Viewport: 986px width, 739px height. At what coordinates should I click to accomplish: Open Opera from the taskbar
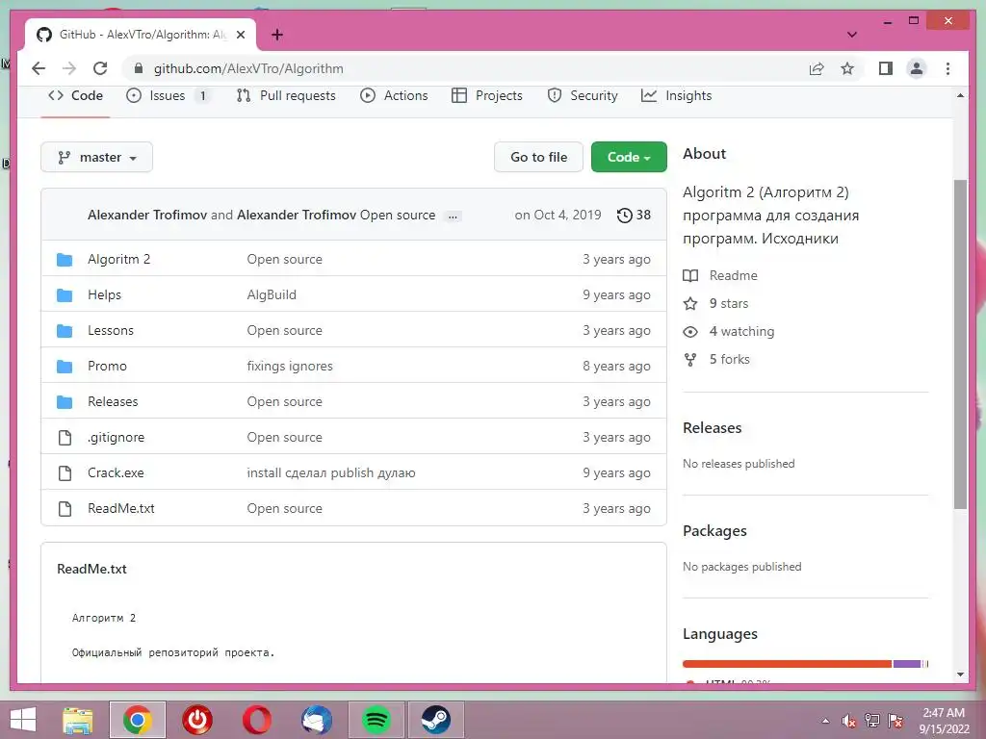(257, 720)
